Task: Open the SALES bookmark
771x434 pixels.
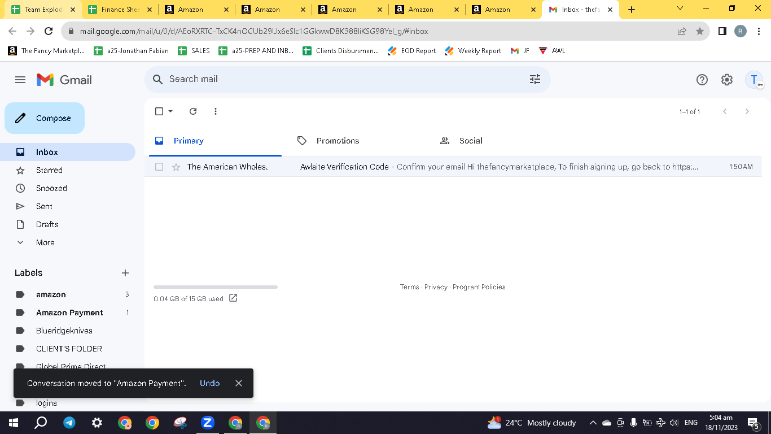Action: (194, 51)
